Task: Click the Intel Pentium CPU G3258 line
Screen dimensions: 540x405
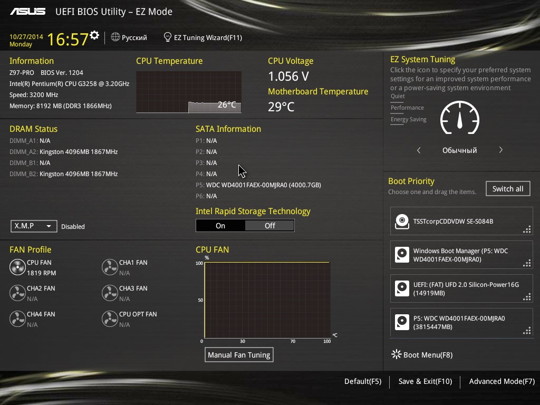Action: click(69, 84)
